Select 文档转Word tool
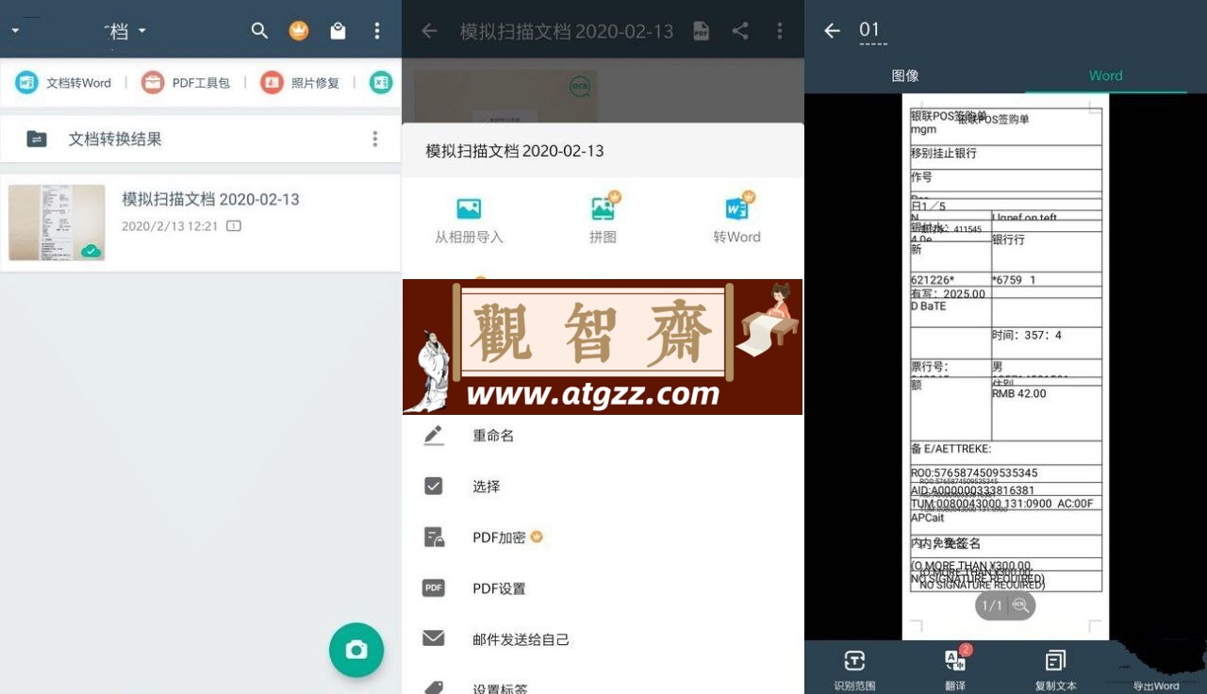Screen dimensions: 1207x694 (64, 83)
